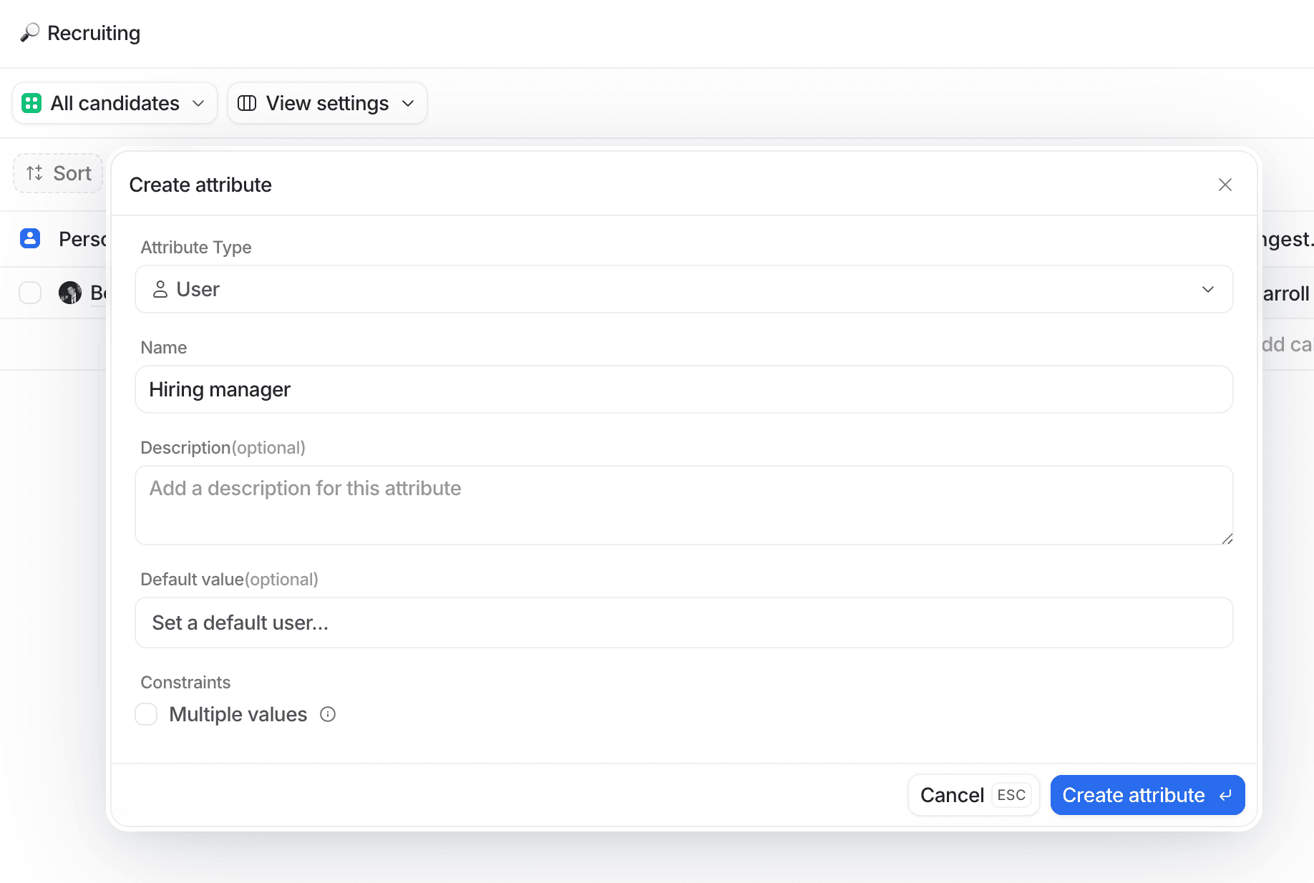Expand the All candidates view switcher
Viewport: 1314px width, 883px height.
pyautogui.click(x=198, y=103)
